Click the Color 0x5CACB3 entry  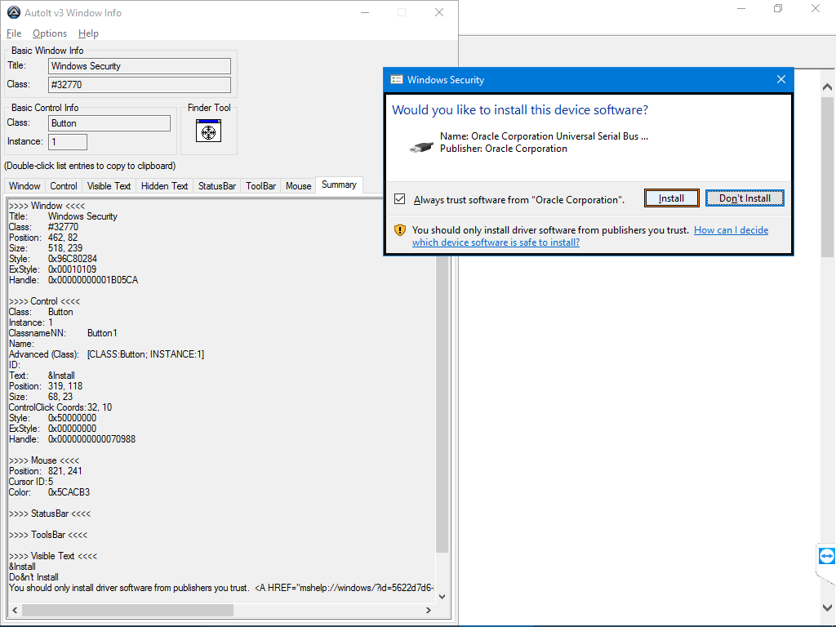tap(49, 492)
